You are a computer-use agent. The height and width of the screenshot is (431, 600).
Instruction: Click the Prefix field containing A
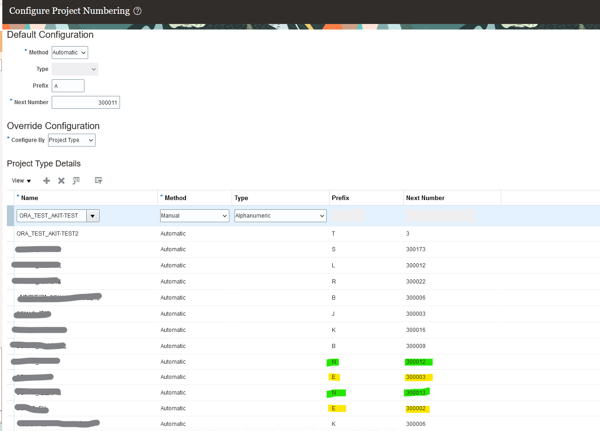pos(67,85)
